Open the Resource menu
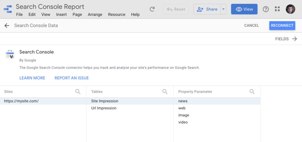 click(116, 14)
